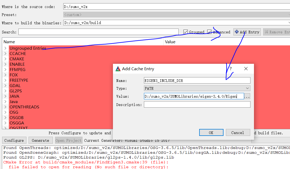Focus the Search field
The width and height of the screenshot is (290, 169).
98,32
